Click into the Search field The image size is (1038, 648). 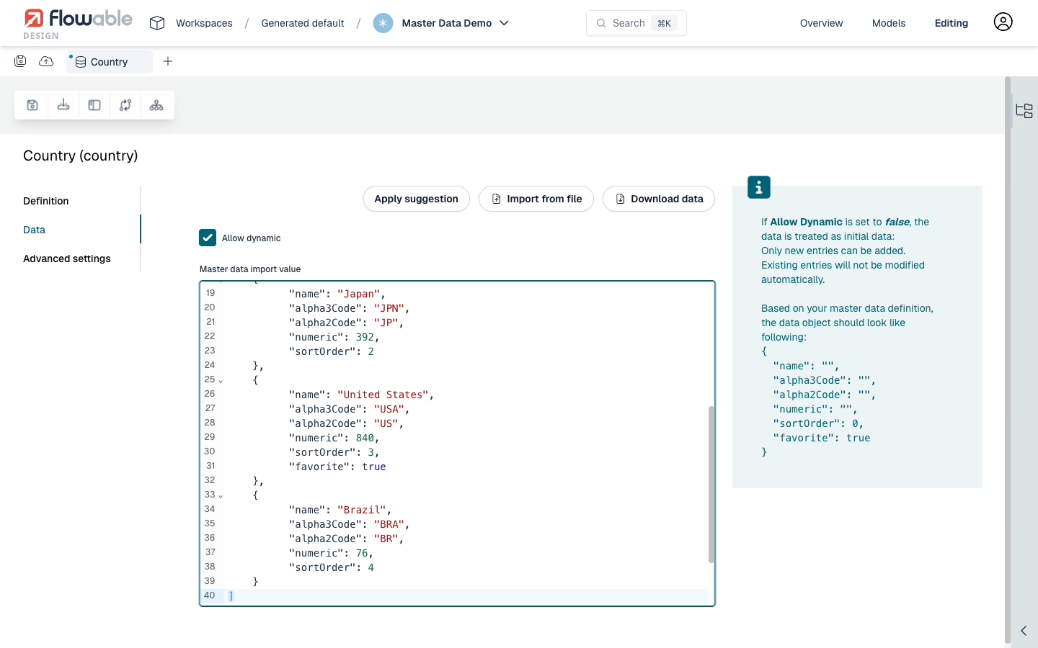tap(629, 23)
